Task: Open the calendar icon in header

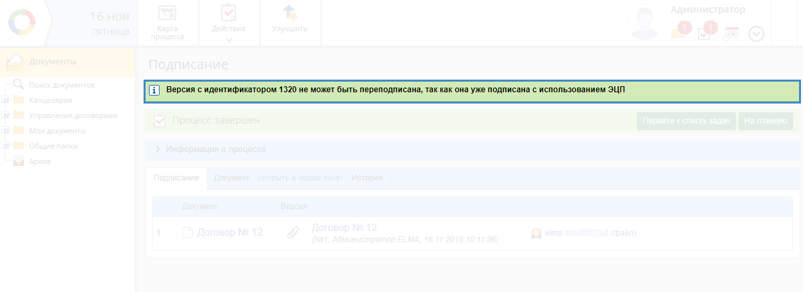Action: pyautogui.click(x=731, y=33)
